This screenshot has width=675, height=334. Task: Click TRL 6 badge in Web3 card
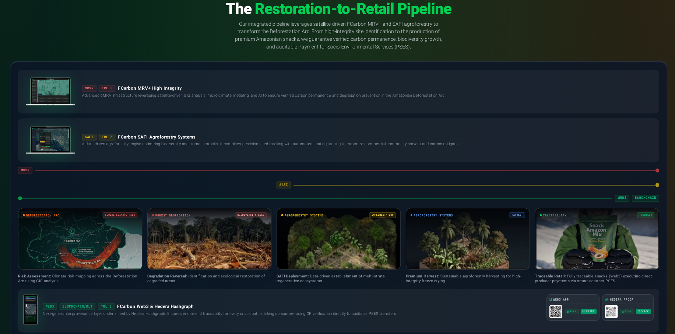(106, 306)
